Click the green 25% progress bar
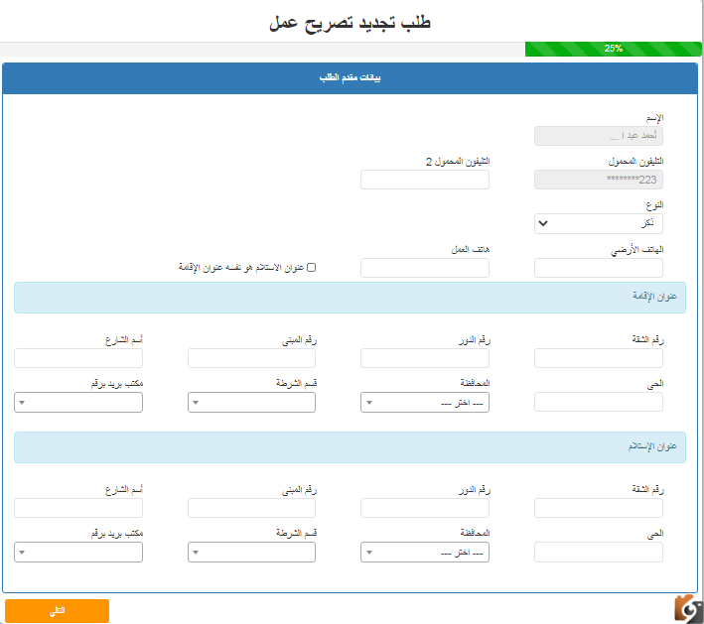The height and width of the screenshot is (624, 704). pos(613,49)
